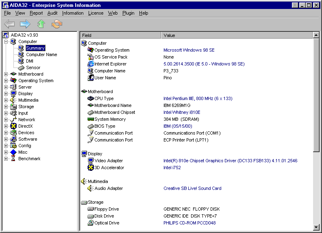Click the Optical Drive disc icon
The image size is (322, 233).
coord(91,223)
